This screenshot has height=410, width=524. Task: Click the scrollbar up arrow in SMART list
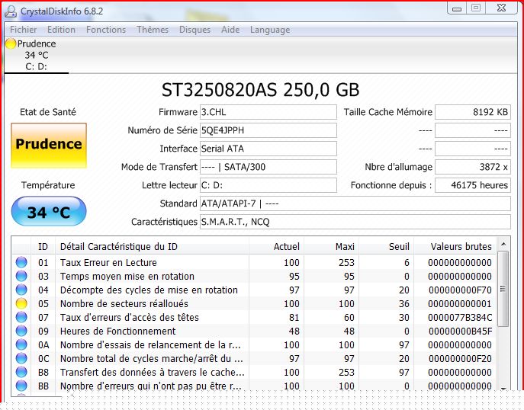(x=503, y=245)
